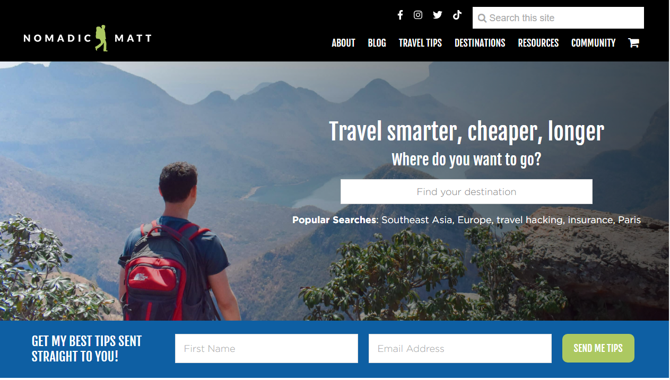Open the Instagram social icon
Screen dimensions: 670x380
tap(418, 15)
